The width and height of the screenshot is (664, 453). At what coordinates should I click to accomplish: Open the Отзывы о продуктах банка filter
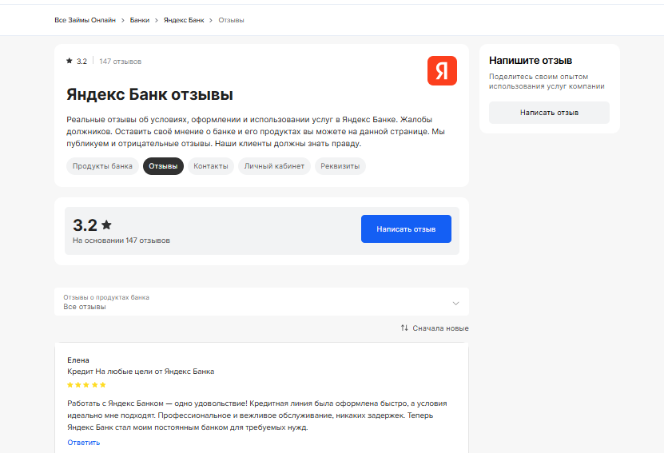pos(261,302)
